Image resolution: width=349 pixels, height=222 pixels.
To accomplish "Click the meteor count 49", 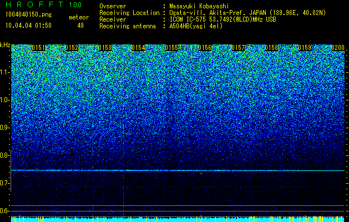I will (x=80, y=26).
